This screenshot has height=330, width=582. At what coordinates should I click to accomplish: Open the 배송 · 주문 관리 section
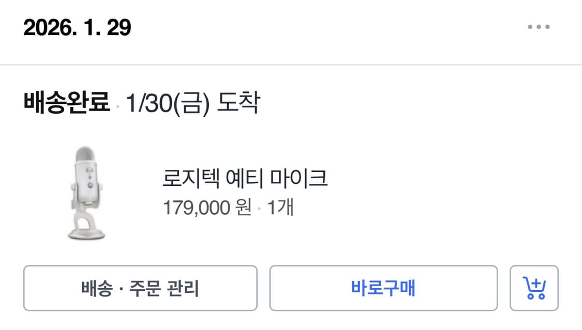click(x=140, y=288)
